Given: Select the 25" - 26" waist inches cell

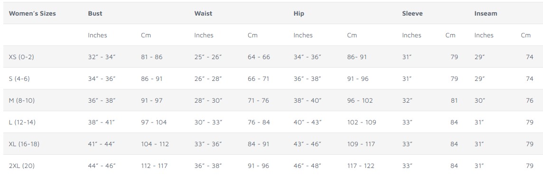Looking at the screenshot, I should 208,57.
